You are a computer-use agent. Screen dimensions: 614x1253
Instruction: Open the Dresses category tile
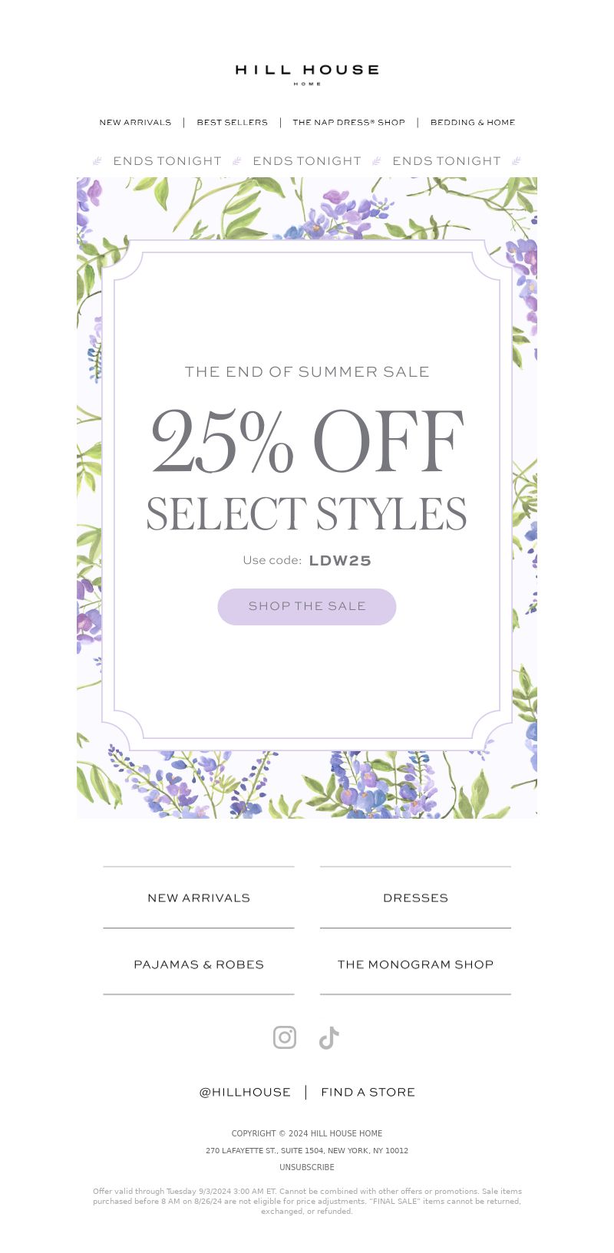pos(415,898)
